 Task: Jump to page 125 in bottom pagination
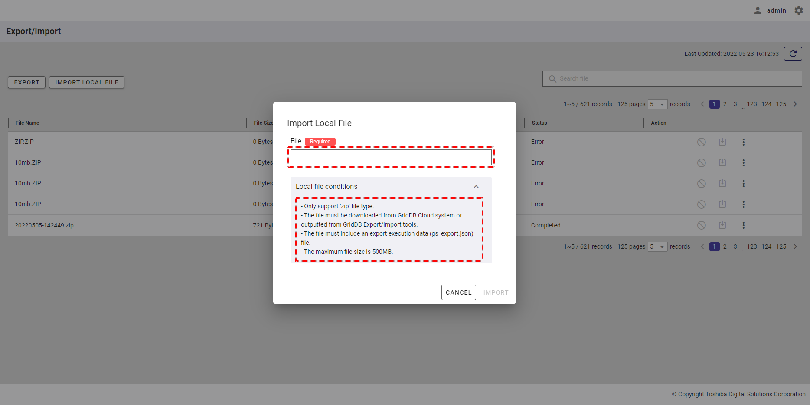click(x=781, y=247)
